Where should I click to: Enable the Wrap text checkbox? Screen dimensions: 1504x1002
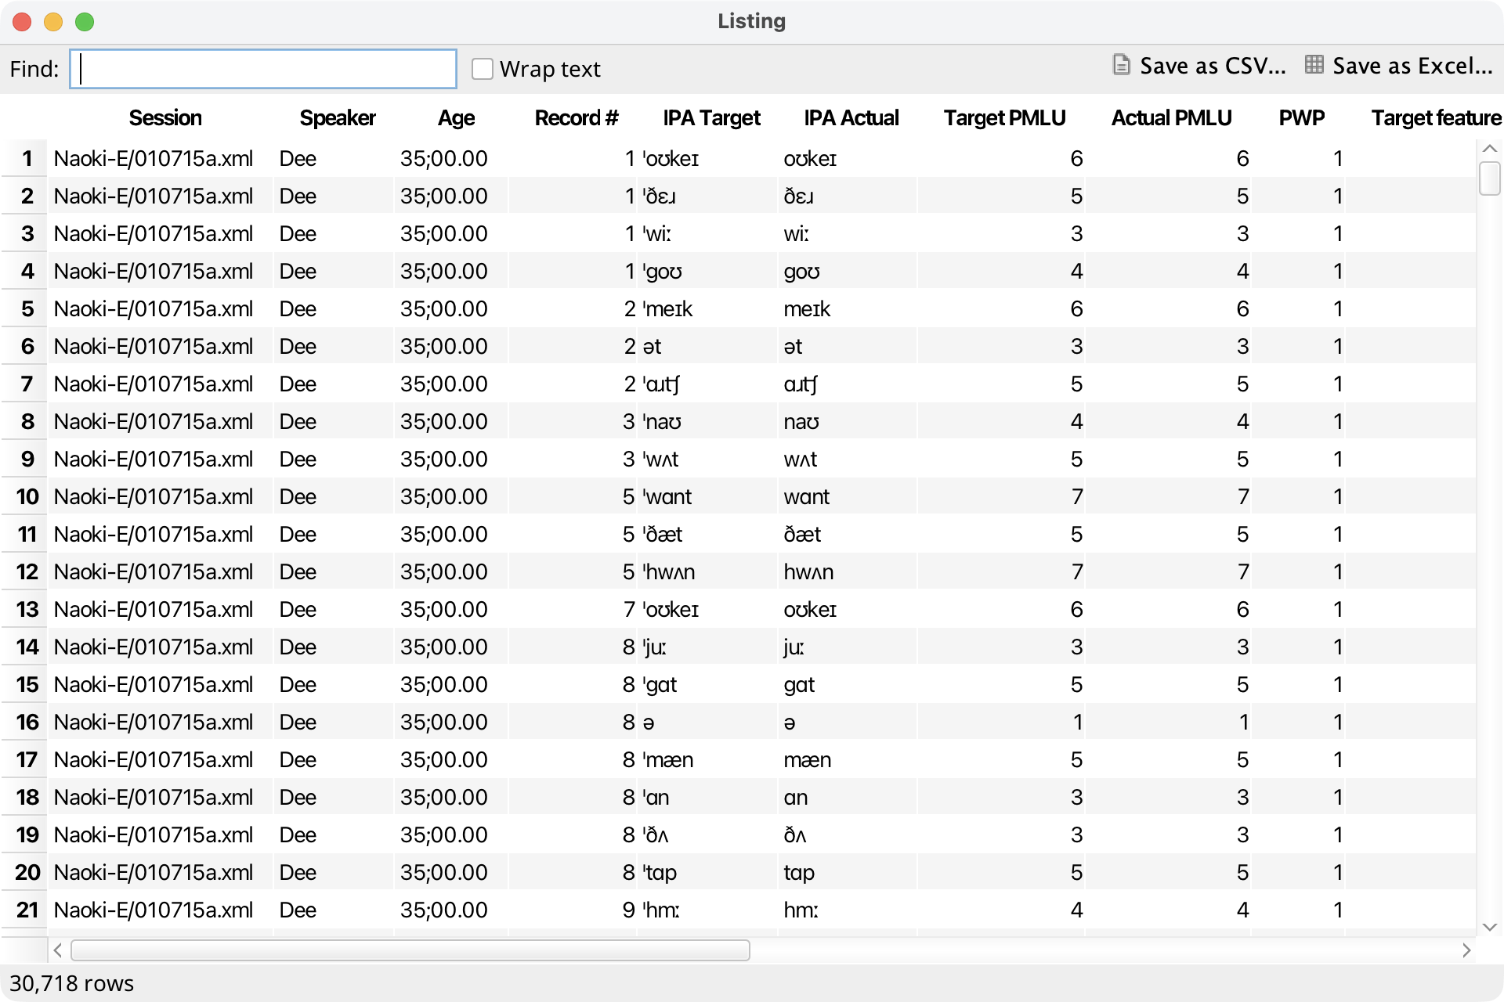click(x=483, y=69)
